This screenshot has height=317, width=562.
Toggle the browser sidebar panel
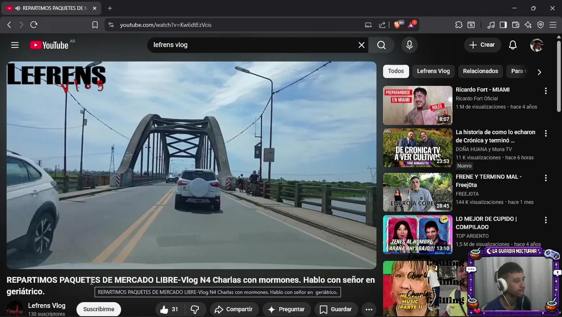coord(503,25)
